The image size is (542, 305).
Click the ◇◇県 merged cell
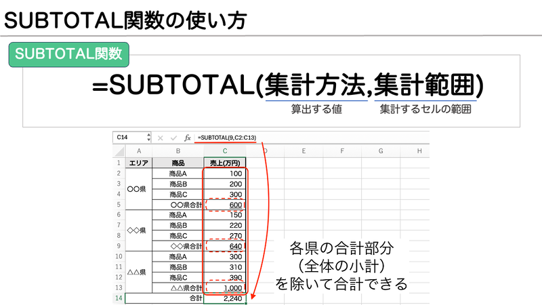[x=139, y=230]
